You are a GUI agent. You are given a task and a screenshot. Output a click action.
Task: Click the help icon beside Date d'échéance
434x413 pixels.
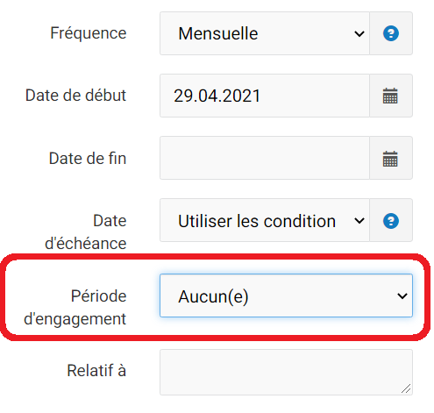(x=391, y=221)
